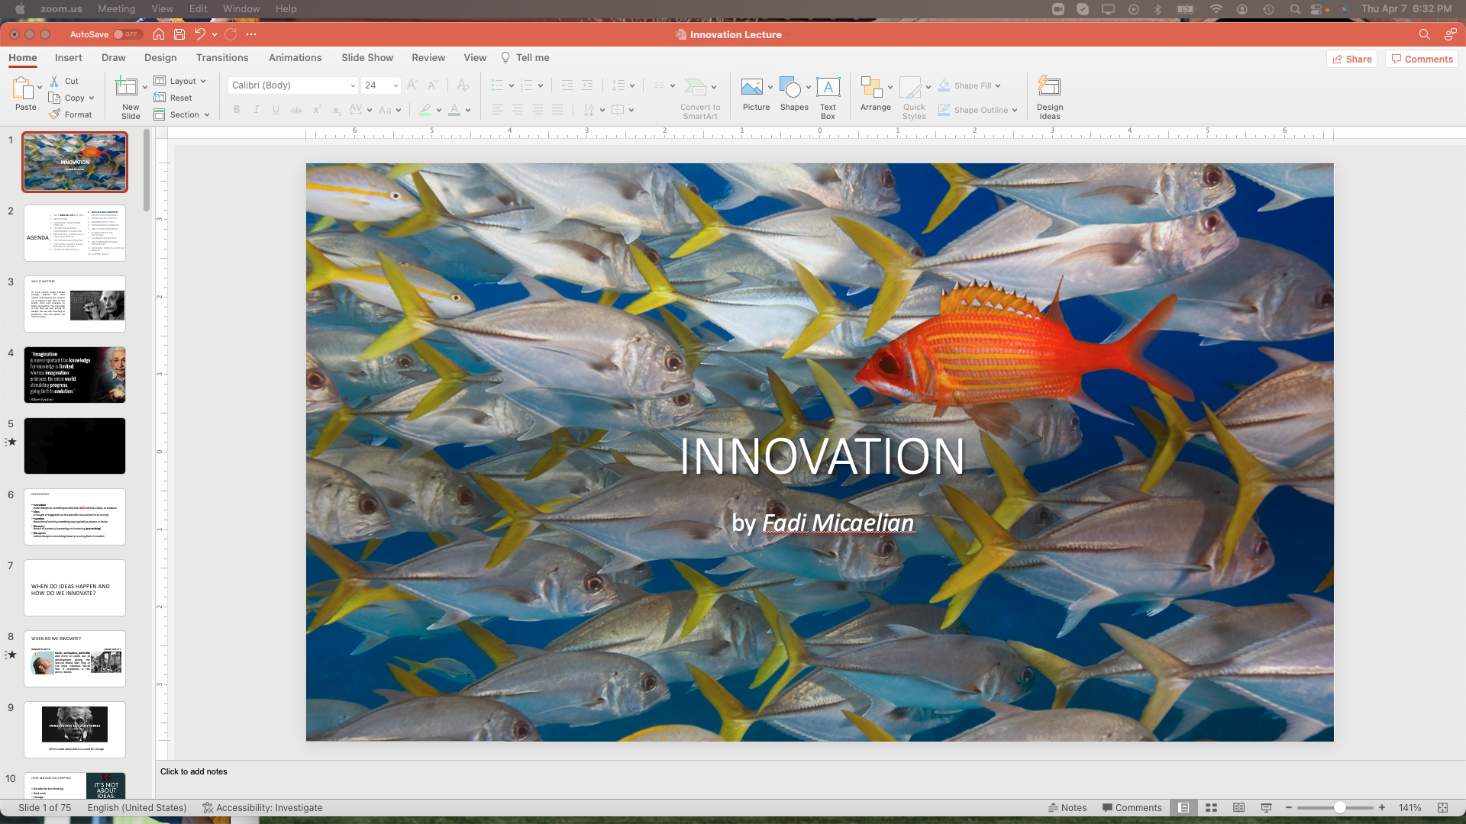
Task: Click the Save icon in title bar
Action: pos(179,34)
